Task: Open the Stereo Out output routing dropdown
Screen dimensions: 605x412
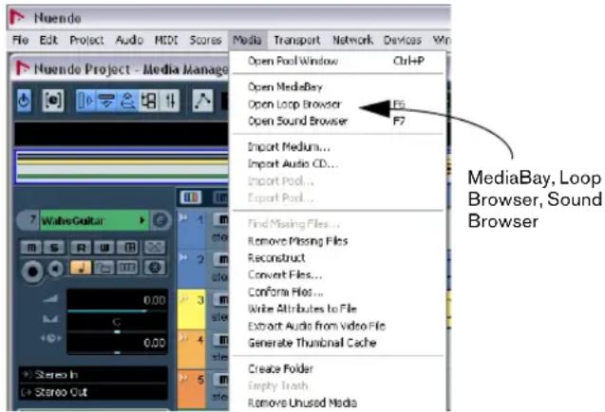Action: click(93, 392)
